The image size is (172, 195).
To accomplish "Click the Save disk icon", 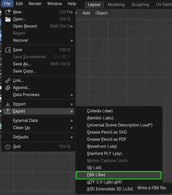I will [x=8, y=50].
